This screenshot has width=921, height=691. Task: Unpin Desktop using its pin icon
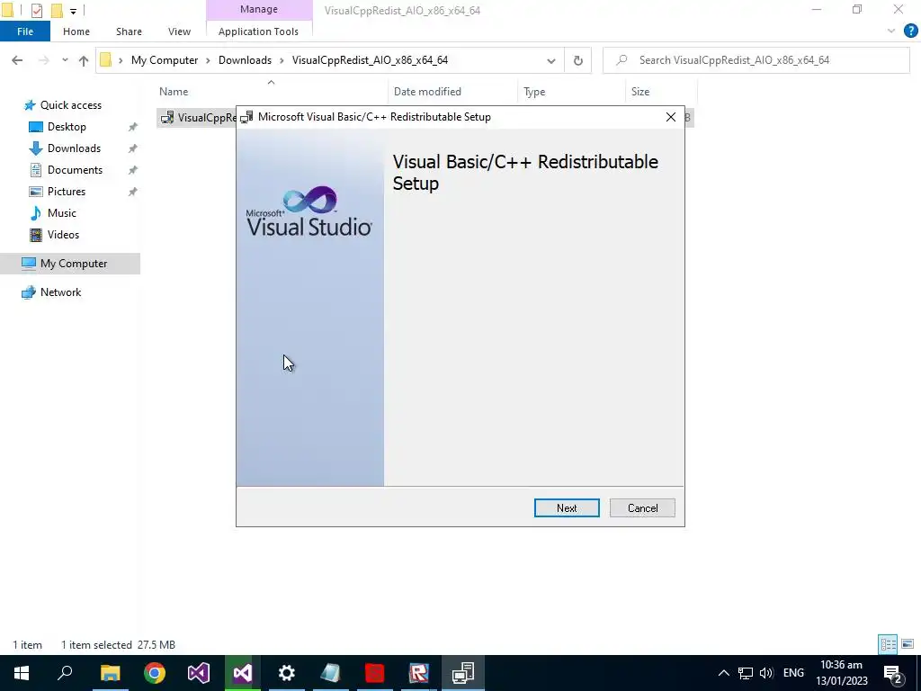coord(133,127)
